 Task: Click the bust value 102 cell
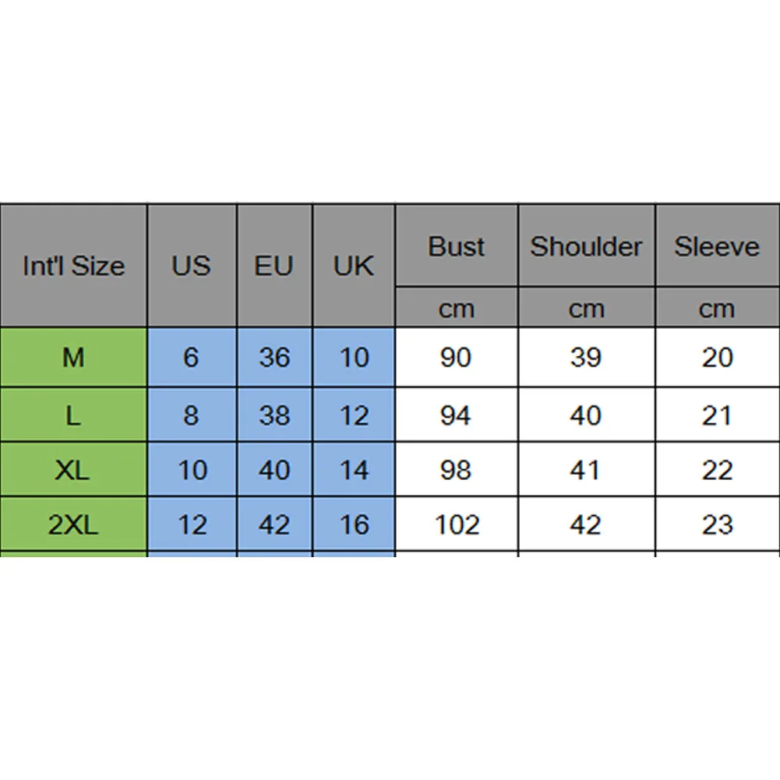[457, 524]
